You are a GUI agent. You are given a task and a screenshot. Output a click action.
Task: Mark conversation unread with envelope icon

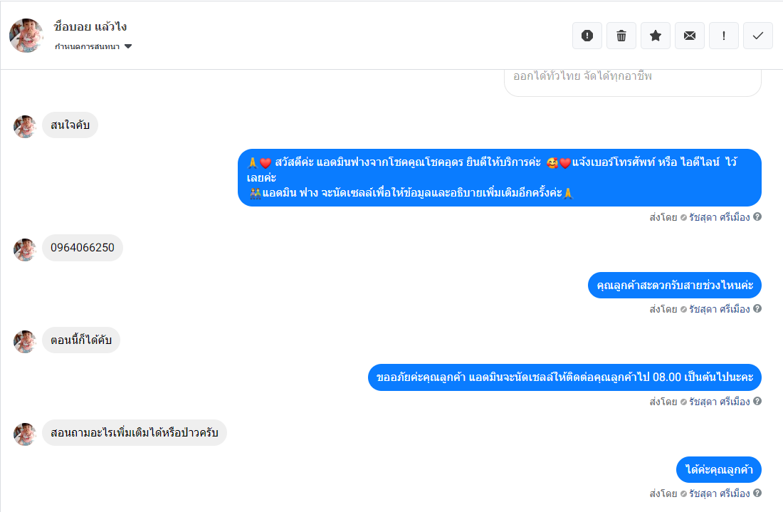[690, 36]
